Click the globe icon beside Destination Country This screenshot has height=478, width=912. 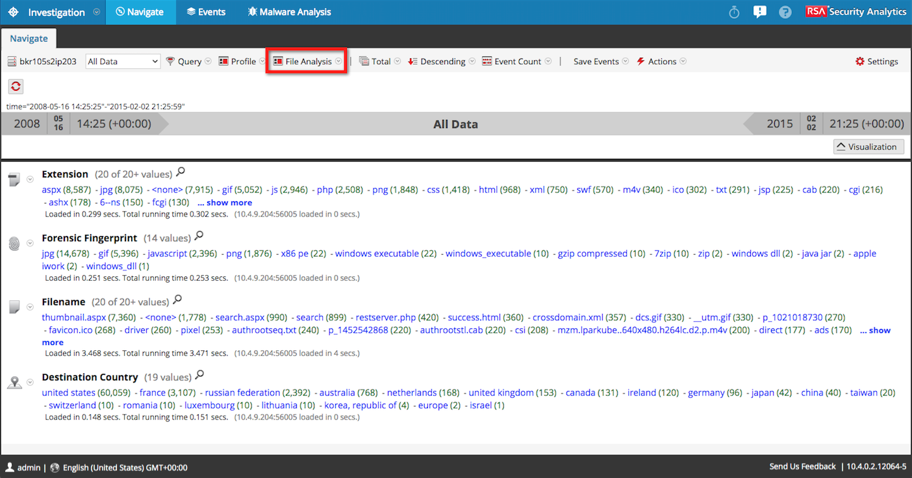[x=14, y=382]
